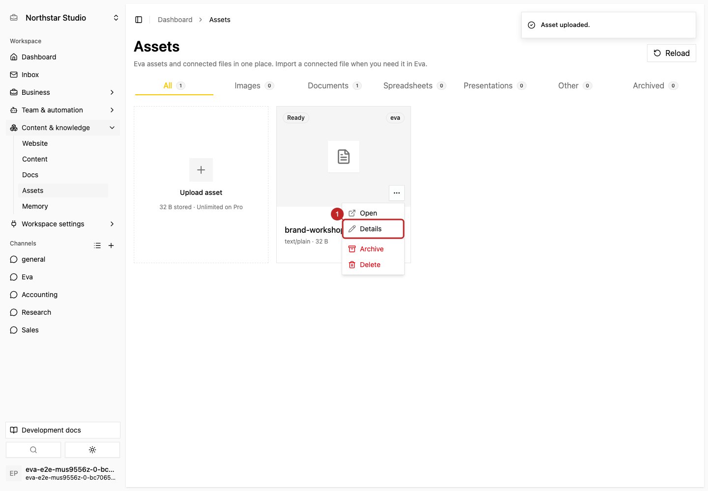Choose Details from the asset menu

coord(373,229)
